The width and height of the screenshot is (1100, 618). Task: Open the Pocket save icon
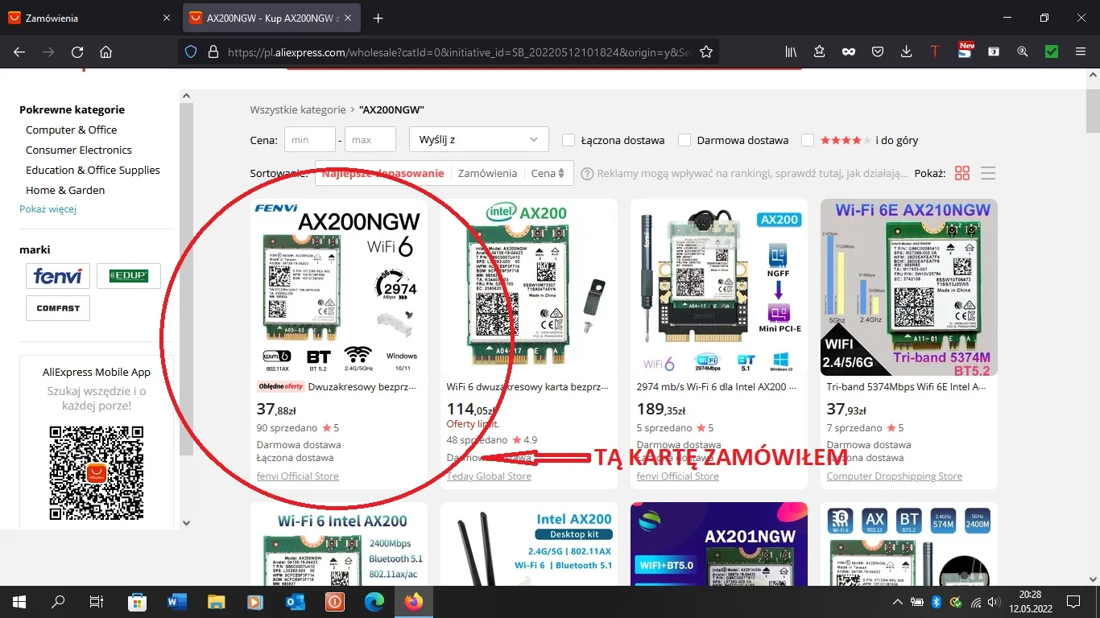[878, 52]
